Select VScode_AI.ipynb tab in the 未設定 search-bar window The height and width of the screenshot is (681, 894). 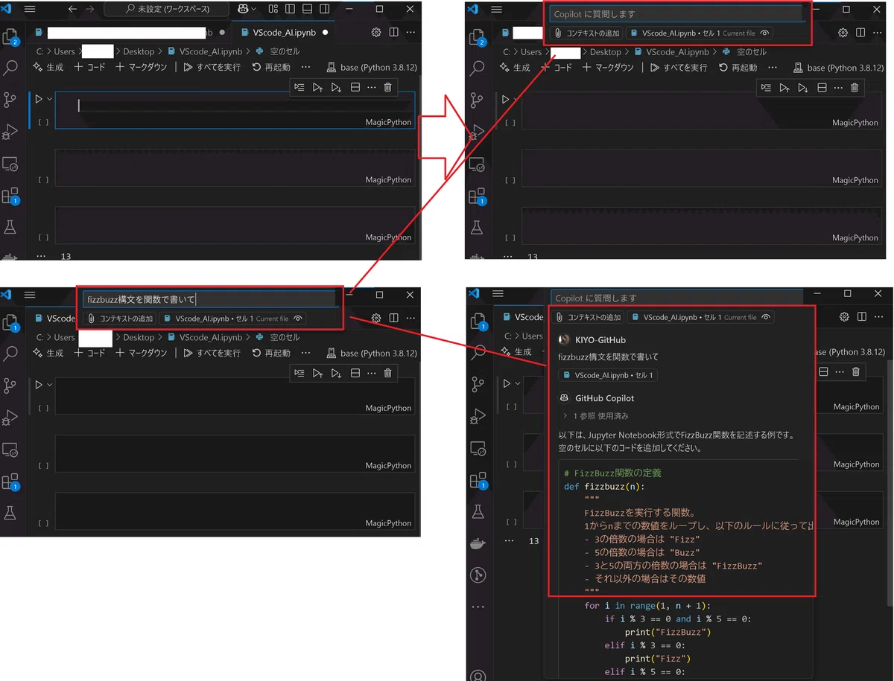284,33
